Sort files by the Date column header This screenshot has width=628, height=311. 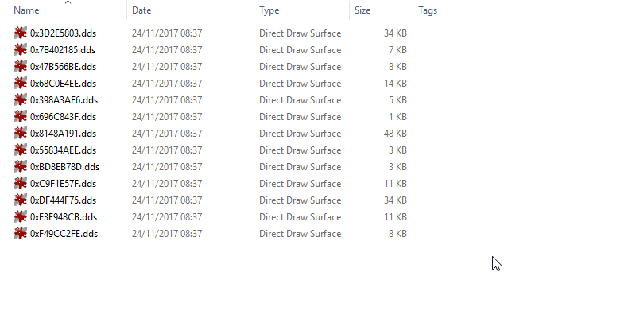coord(141,10)
